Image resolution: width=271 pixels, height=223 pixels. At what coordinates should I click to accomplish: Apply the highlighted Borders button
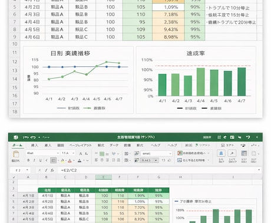click(53, 161)
